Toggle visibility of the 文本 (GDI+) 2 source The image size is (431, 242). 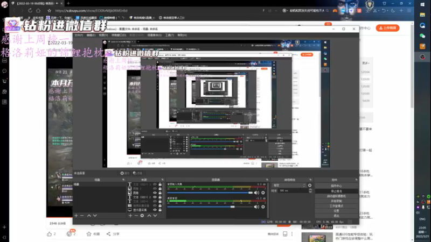click(x=155, y=197)
